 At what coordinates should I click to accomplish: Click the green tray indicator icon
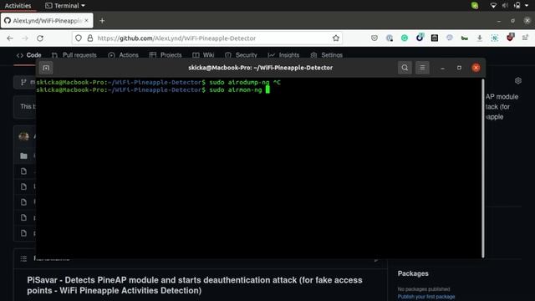[x=475, y=6]
